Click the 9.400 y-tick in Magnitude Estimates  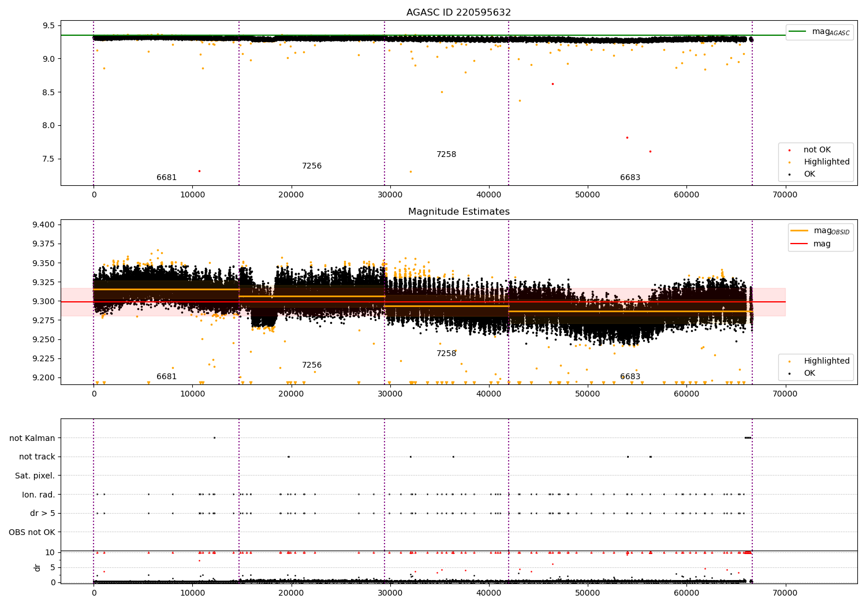44,225
